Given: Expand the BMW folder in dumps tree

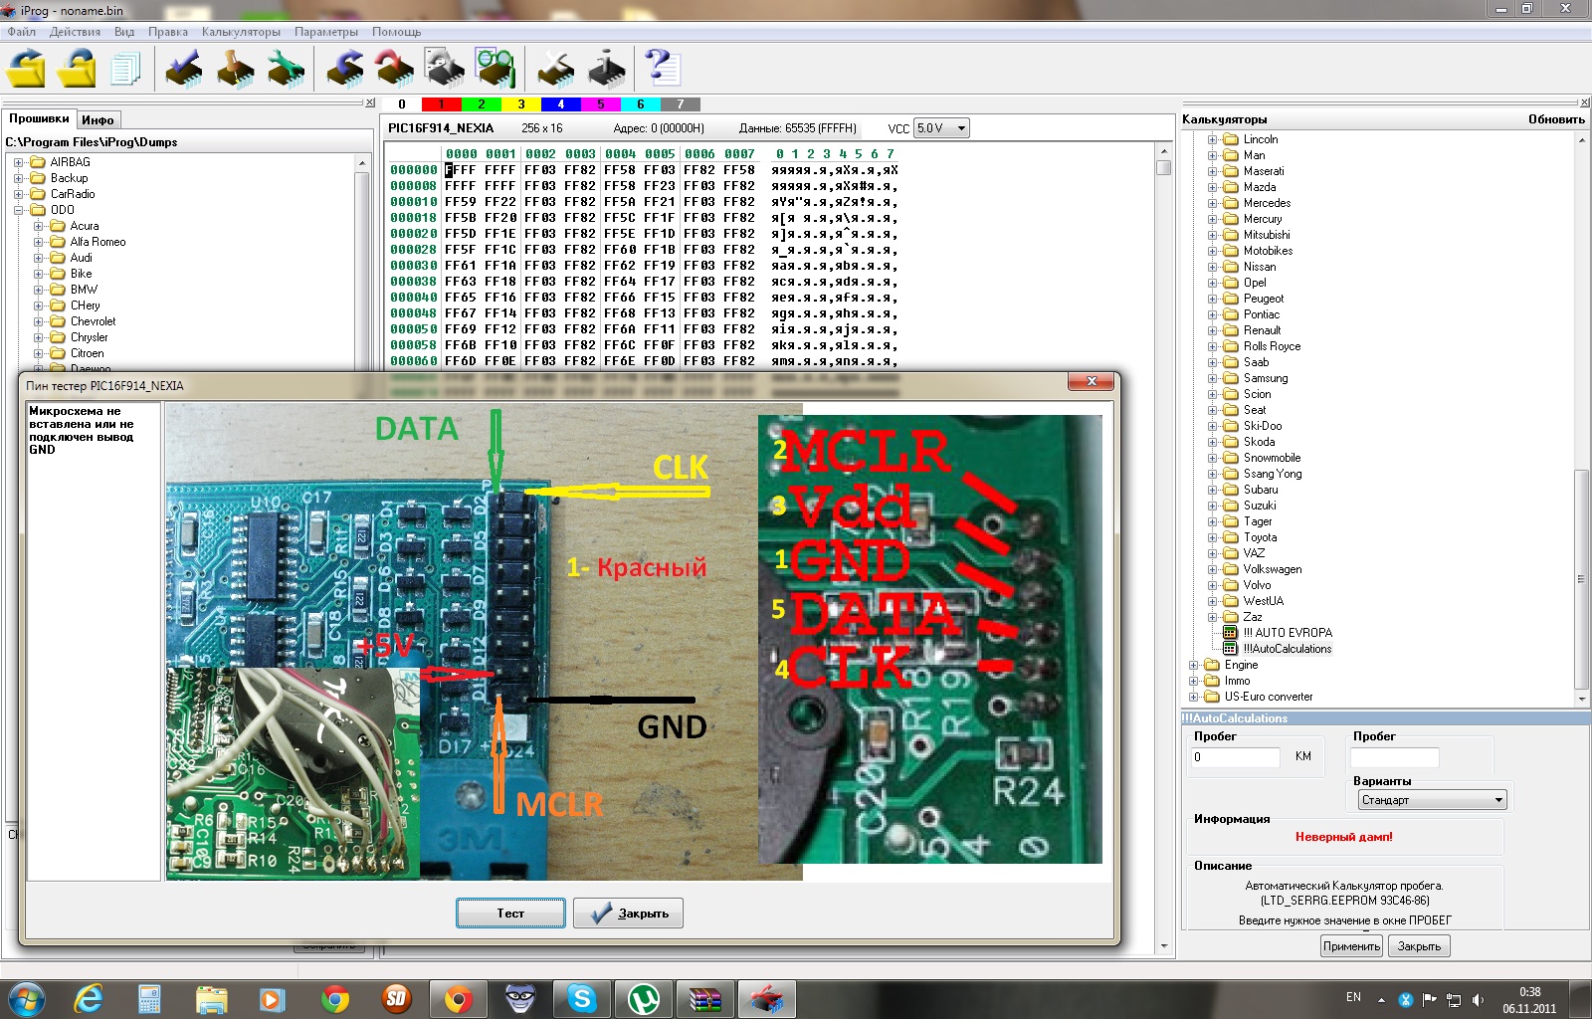Looking at the screenshot, I should 38,290.
